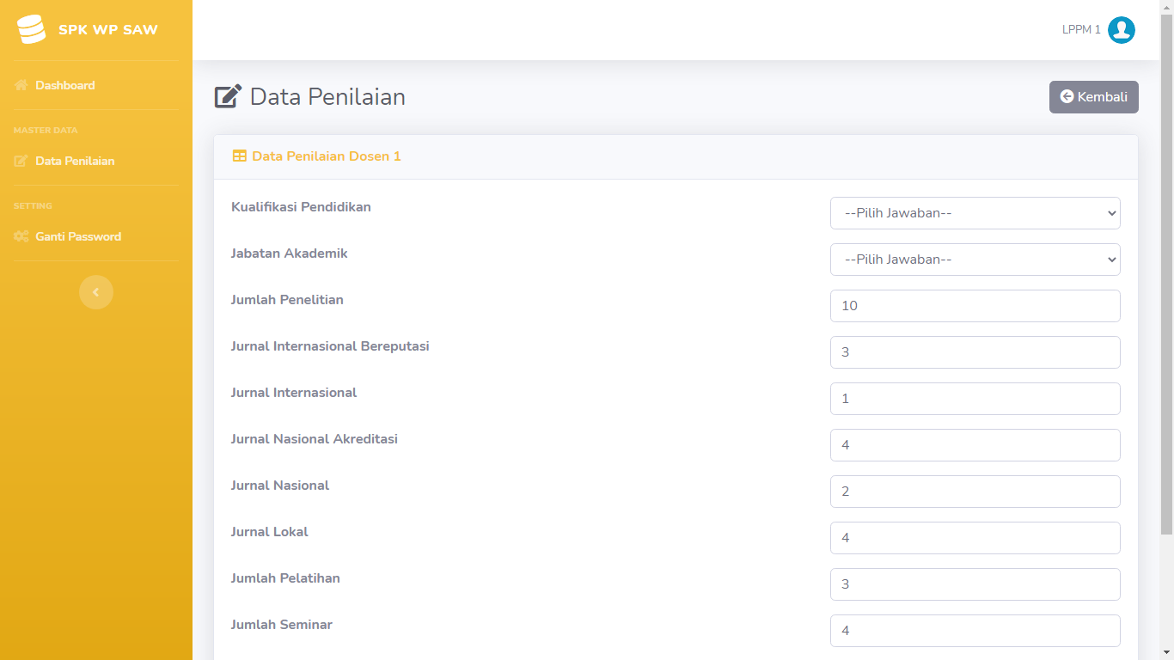1174x660 pixels.
Task: Click the Dashboard home icon in sidebar
Action: point(21,85)
